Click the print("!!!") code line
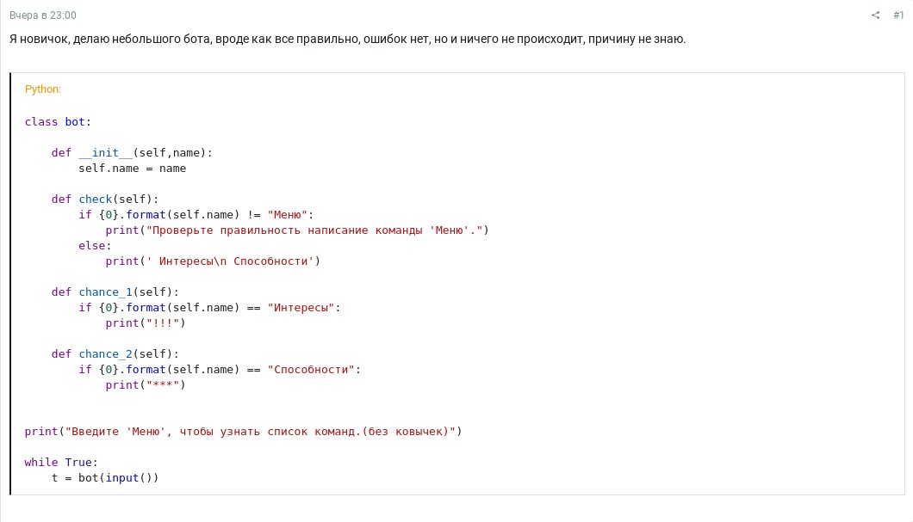913x522 pixels. pos(146,322)
